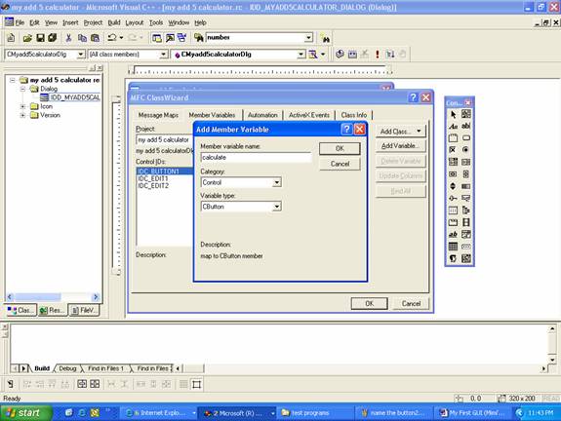
Task: Click OK at bottom of MFC ClassWizard
Action: (x=369, y=303)
